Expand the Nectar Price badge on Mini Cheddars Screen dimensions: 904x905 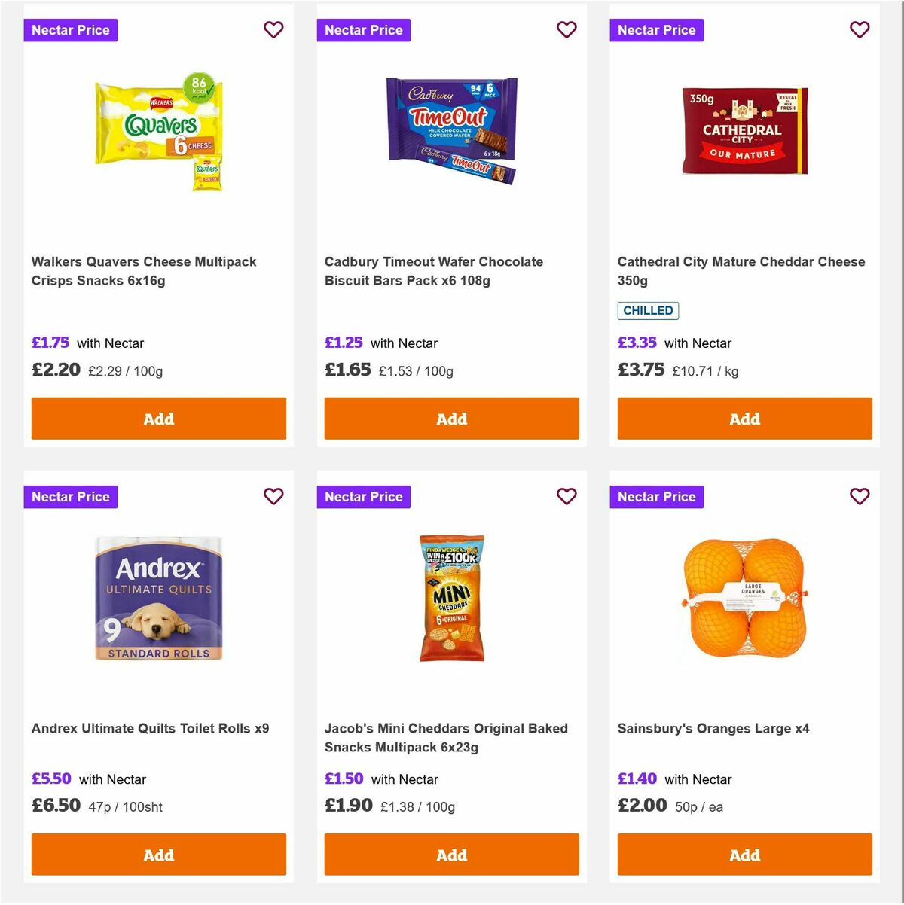click(x=363, y=497)
